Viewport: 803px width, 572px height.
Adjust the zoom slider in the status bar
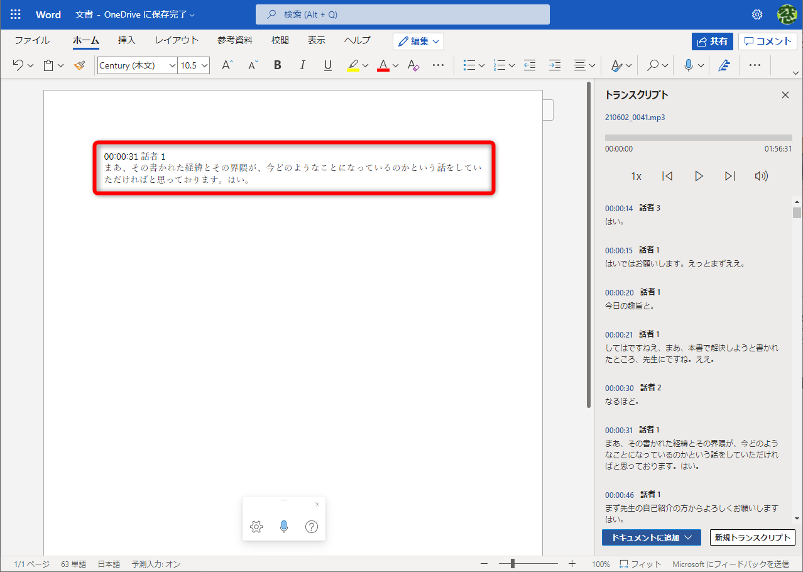[x=513, y=563]
